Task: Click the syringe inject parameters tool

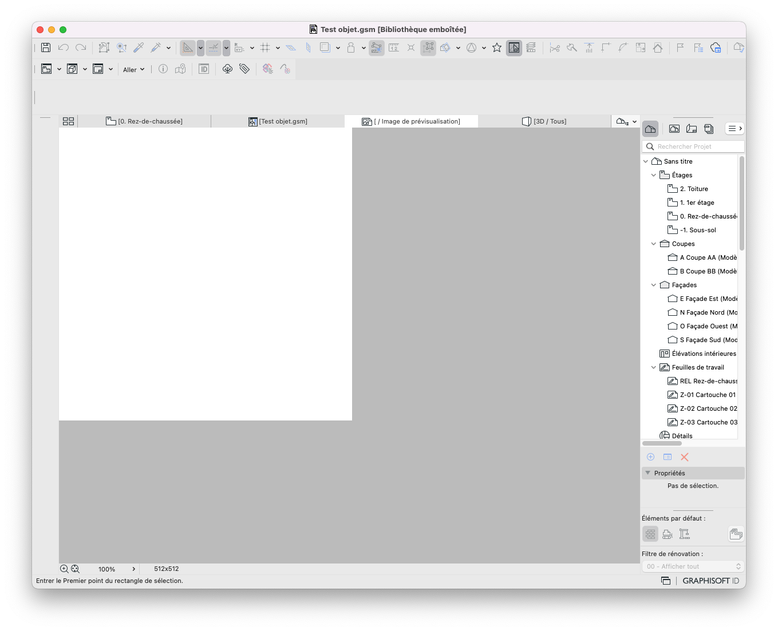Action: coord(156,48)
